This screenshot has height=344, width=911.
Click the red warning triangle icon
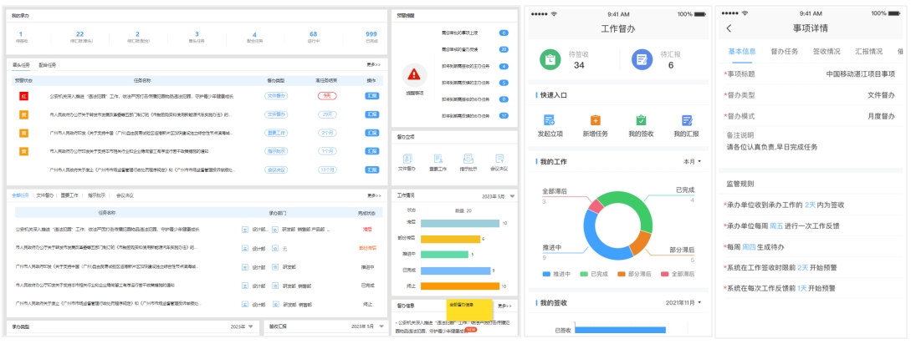pos(414,74)
